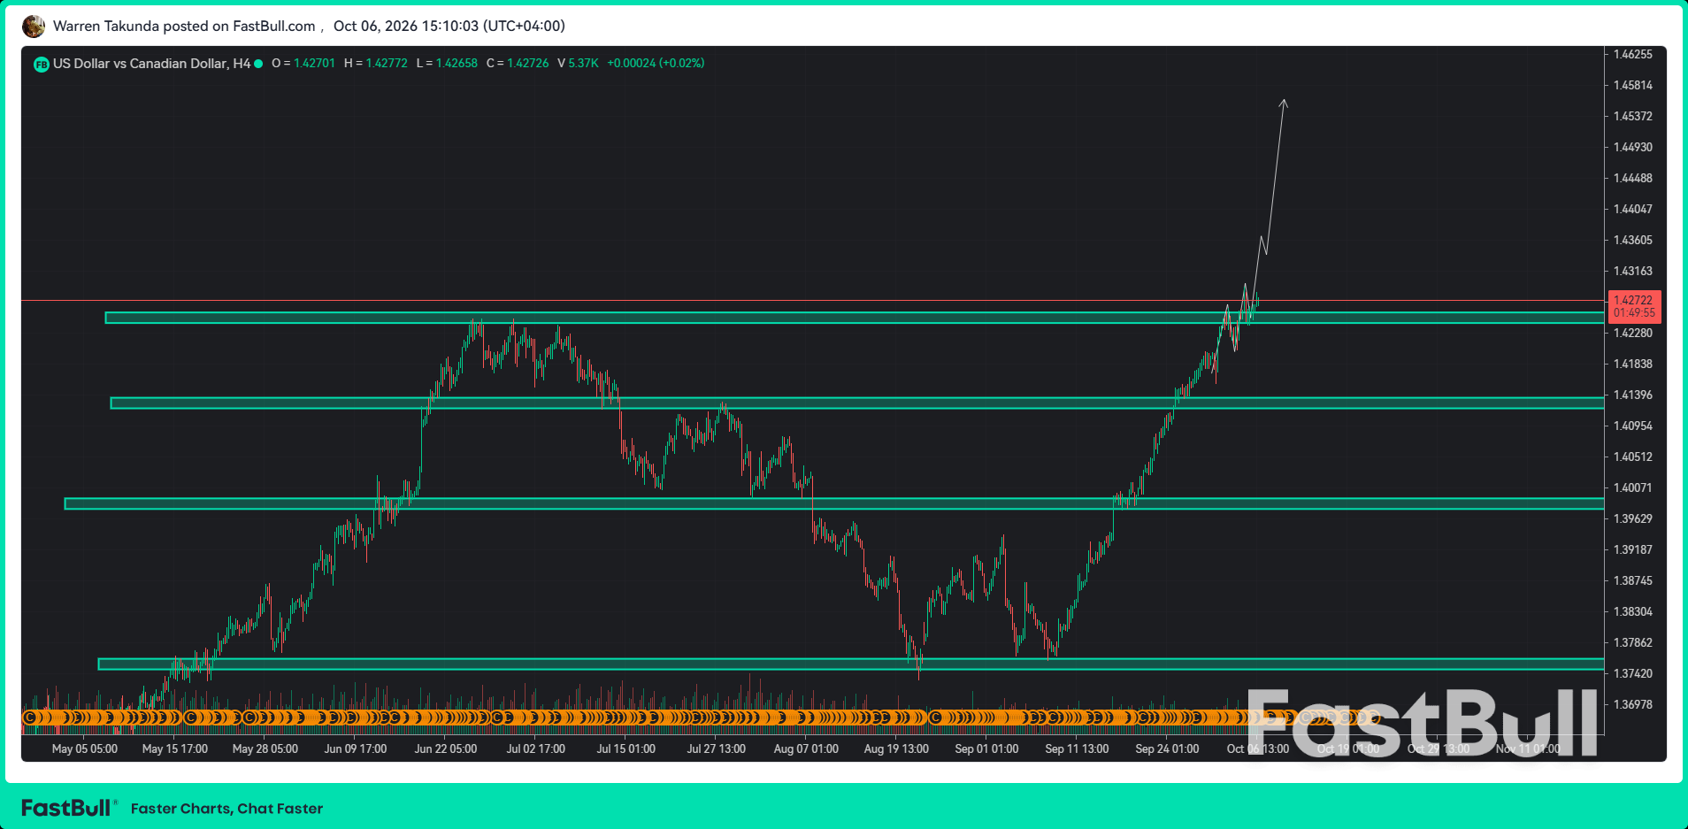Click the Sep 01 01:00 time axis label

coord(986,748)
